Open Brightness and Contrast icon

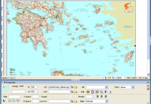click(106, 92)
